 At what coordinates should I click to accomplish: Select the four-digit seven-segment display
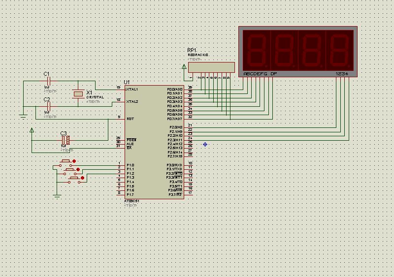pos(298,52)
